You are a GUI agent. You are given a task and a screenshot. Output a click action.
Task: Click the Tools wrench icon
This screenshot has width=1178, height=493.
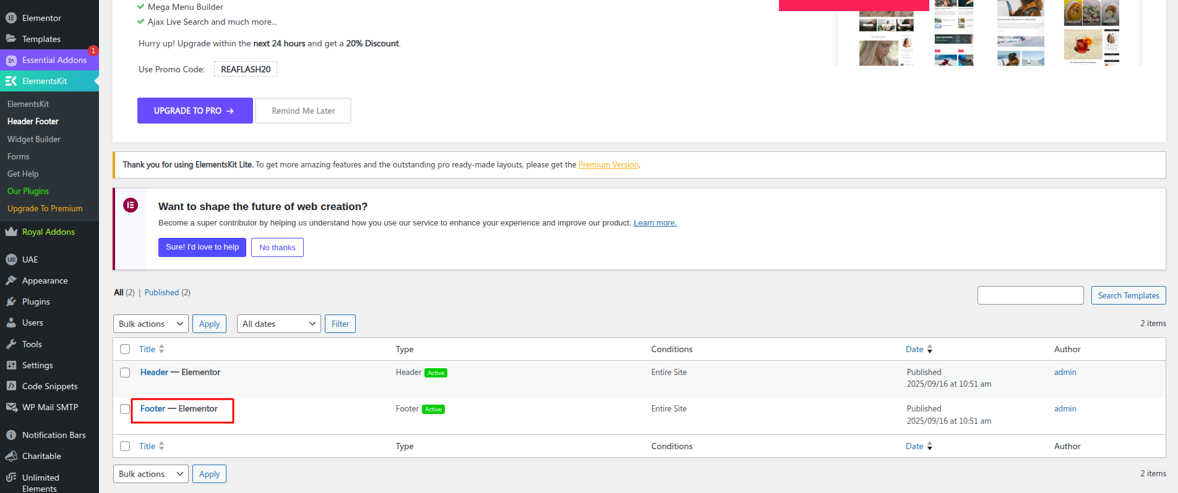point(11,344)
